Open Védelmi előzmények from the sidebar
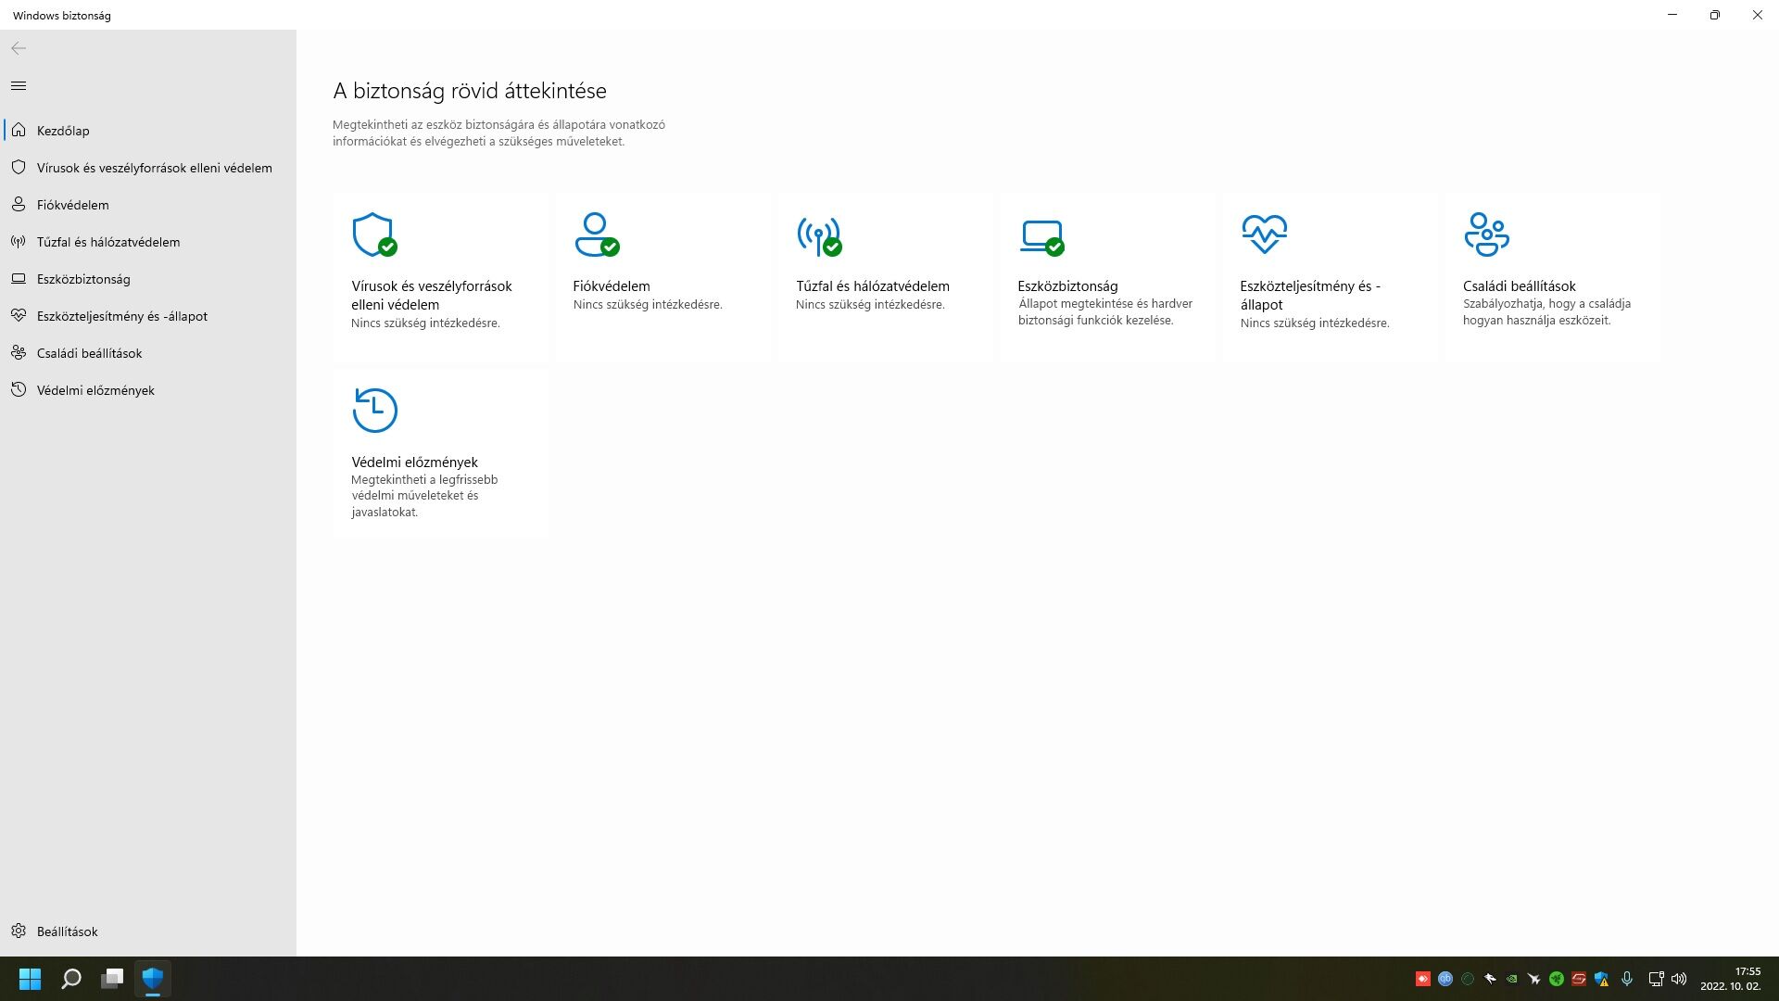The width and height of the screenshot is (1779, 1001). pos(148,390)
